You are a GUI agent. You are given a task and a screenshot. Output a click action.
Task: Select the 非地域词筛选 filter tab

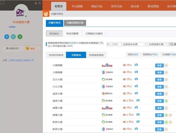[x=96, y=55]
